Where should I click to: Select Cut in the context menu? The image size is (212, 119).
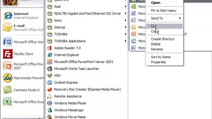(x=164, y=26)
